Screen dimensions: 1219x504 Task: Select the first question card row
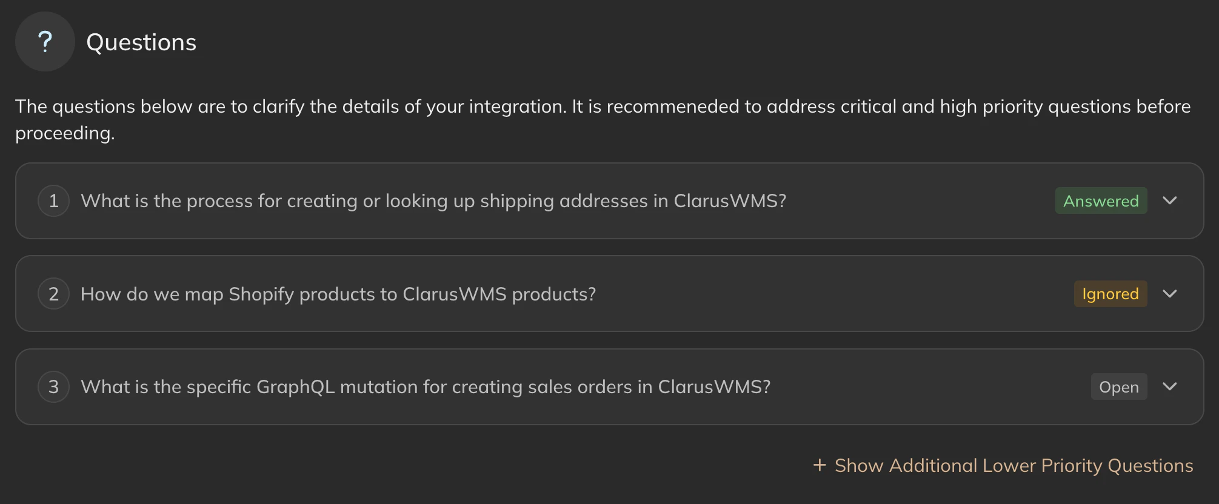(x=609, y=201)
